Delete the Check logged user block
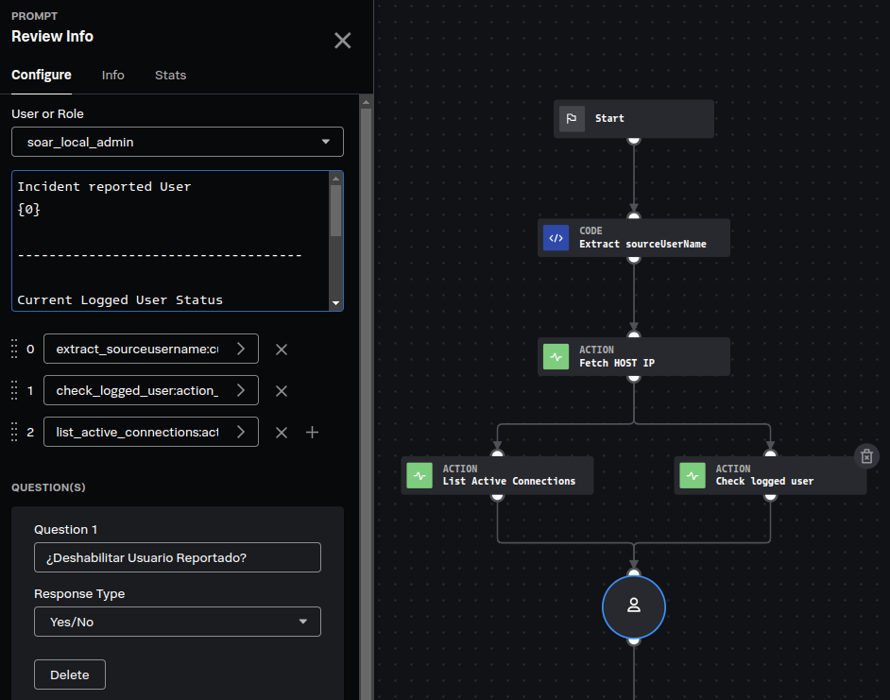The width and height of the screenshot is (890, 700). click(866, 456)
